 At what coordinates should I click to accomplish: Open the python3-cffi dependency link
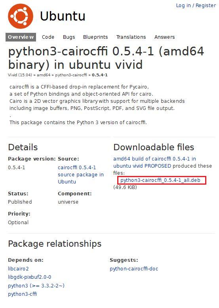(22, 294)
